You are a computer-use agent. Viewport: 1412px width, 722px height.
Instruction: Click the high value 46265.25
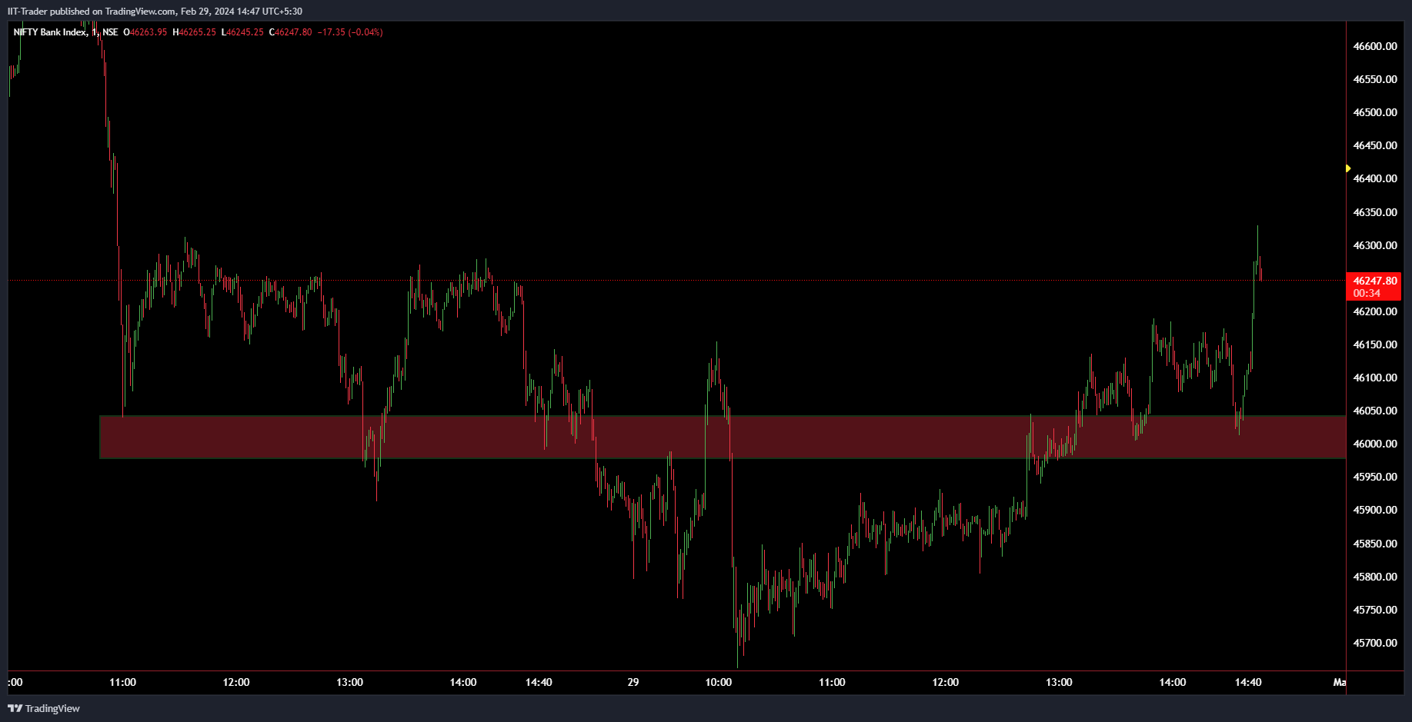197,32
